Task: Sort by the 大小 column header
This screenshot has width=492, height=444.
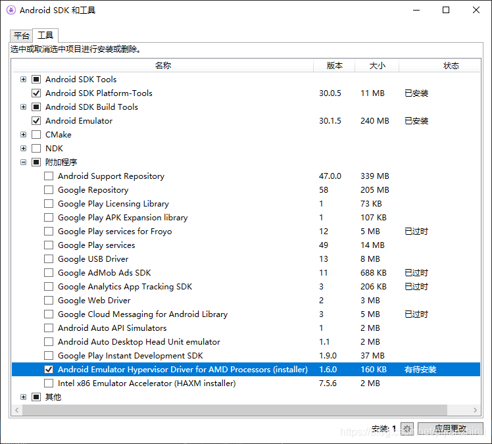Action: coord(377,66)
